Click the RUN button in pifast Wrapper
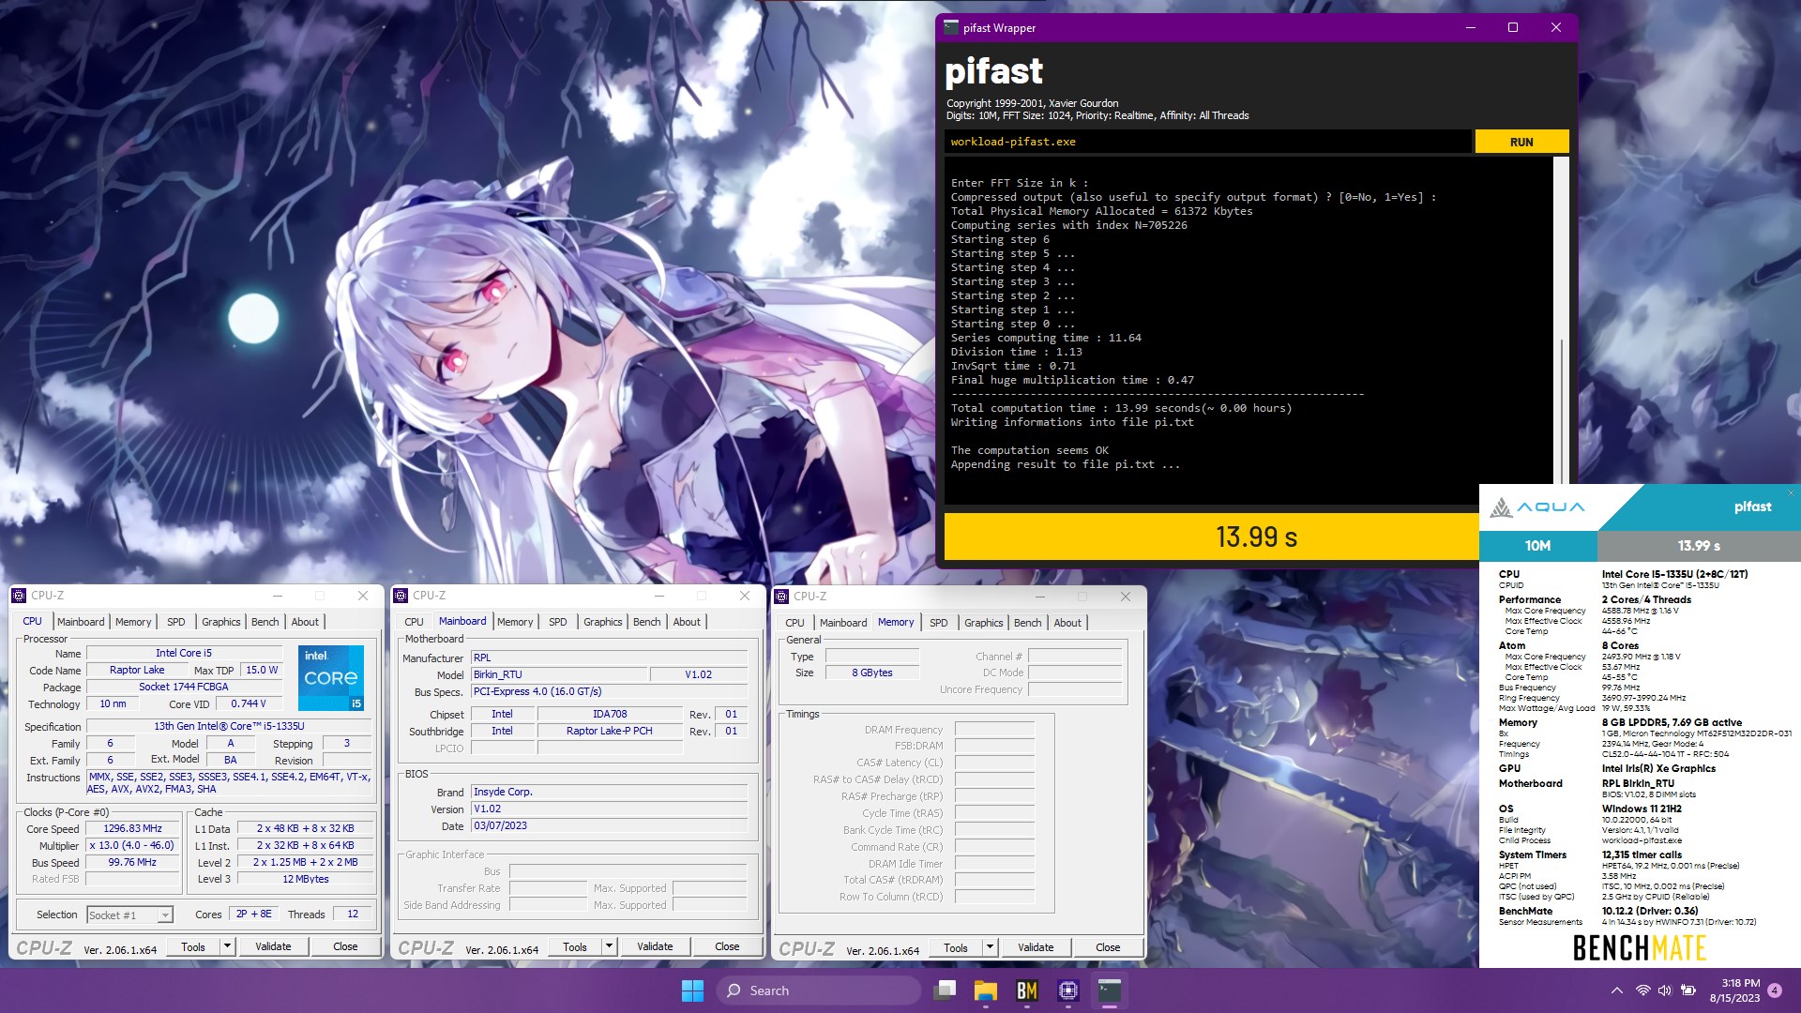This screenshot has height=1013, width=1801. coord(1521,142)
